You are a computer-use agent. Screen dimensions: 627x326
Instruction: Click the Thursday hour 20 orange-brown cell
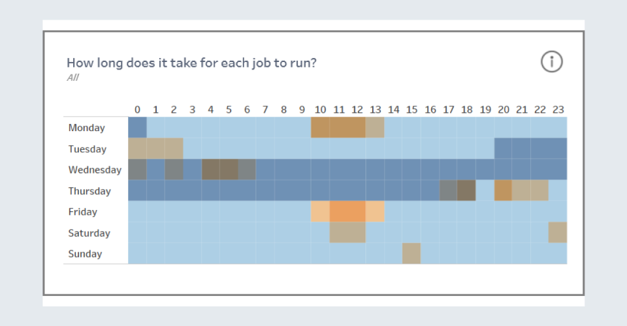503,191
